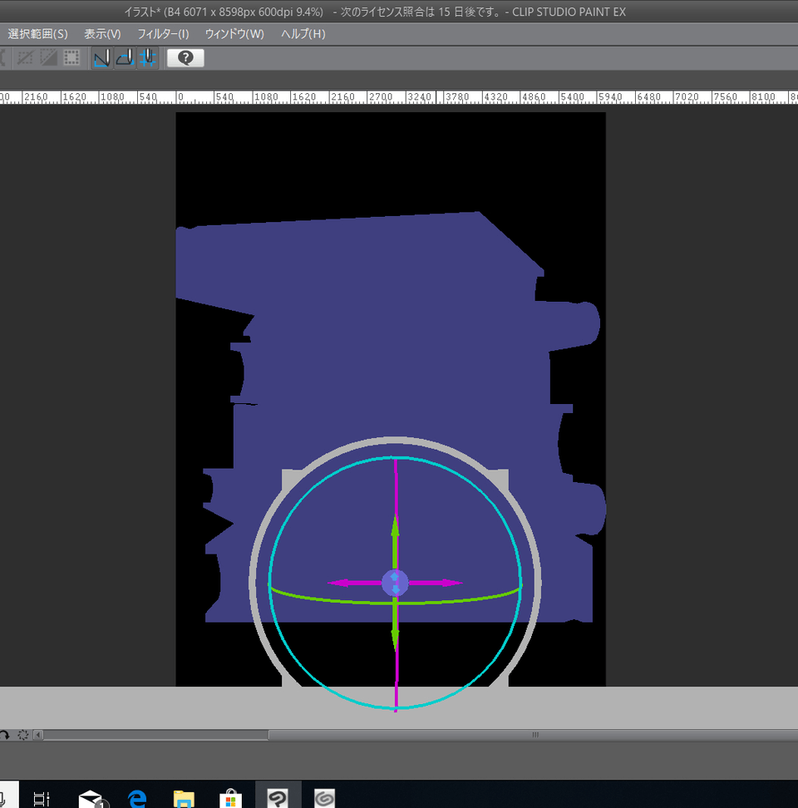Image resolution: width=798 pixels, height=808 pixels.
Task: Click the green upward arrow of 3D manipulator
Action: coord(395,540)
